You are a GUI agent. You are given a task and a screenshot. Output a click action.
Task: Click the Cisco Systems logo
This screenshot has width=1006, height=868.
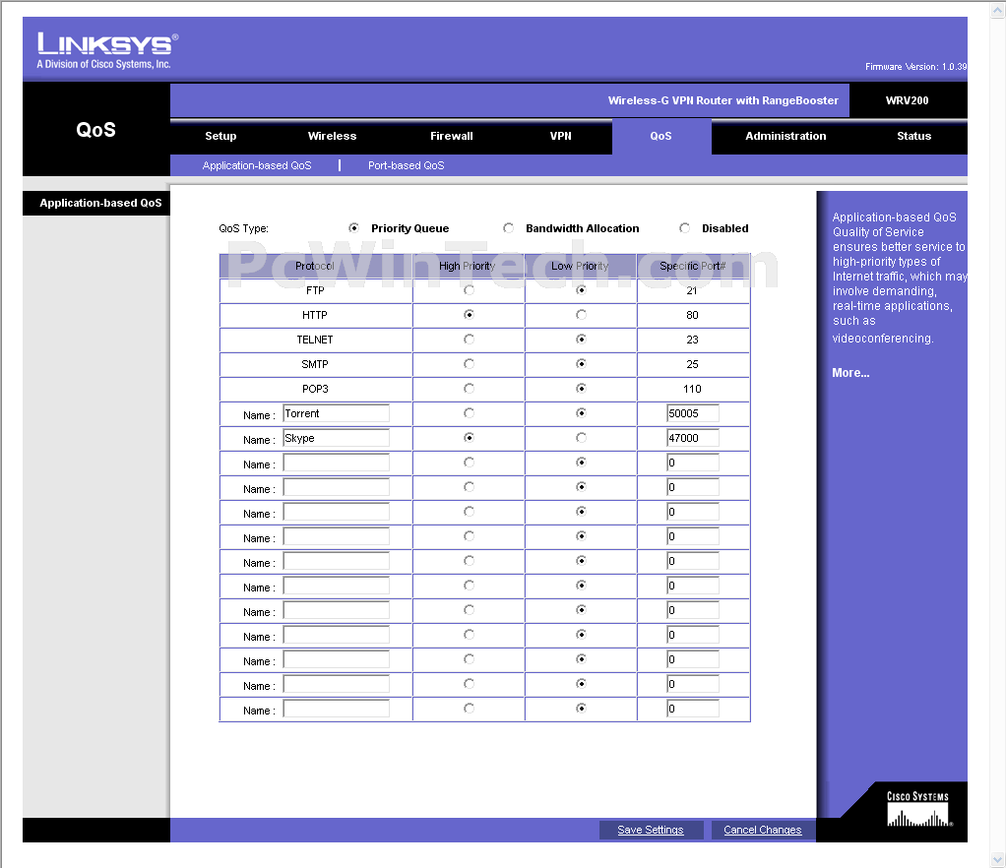[x=918, y=808]
